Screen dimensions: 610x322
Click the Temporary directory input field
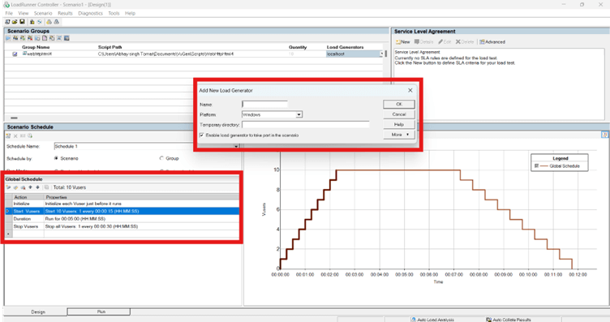pos(305,125)
